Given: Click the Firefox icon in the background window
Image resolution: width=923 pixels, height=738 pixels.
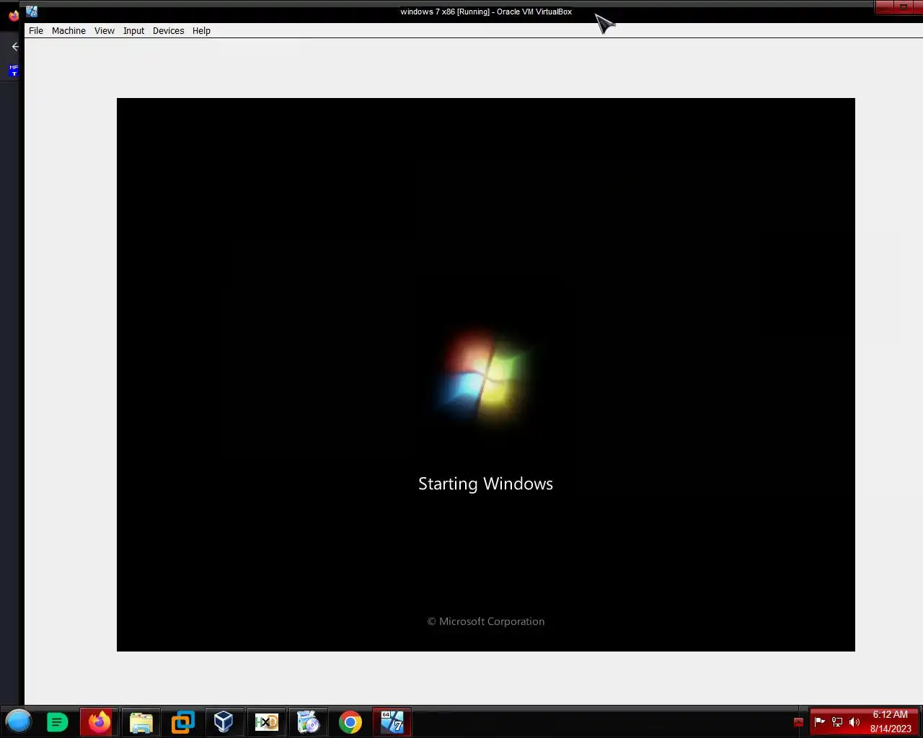Looking at the screenshot, I should [13, 15].
